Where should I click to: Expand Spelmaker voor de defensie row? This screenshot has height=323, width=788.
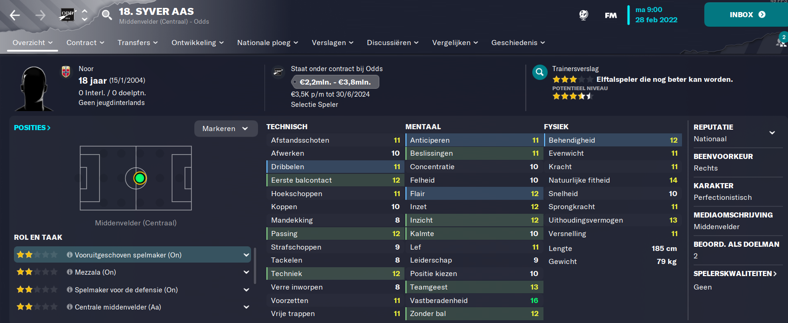(246, 290)
